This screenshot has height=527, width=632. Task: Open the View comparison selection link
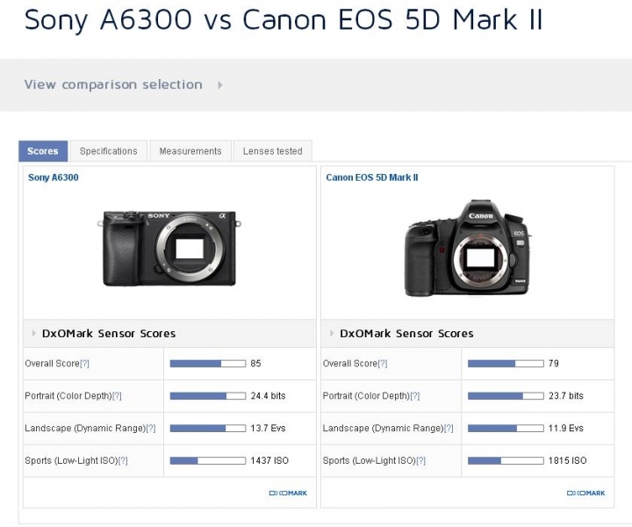coord(113,84)
